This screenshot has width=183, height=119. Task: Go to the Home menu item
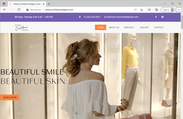(100, 27)
